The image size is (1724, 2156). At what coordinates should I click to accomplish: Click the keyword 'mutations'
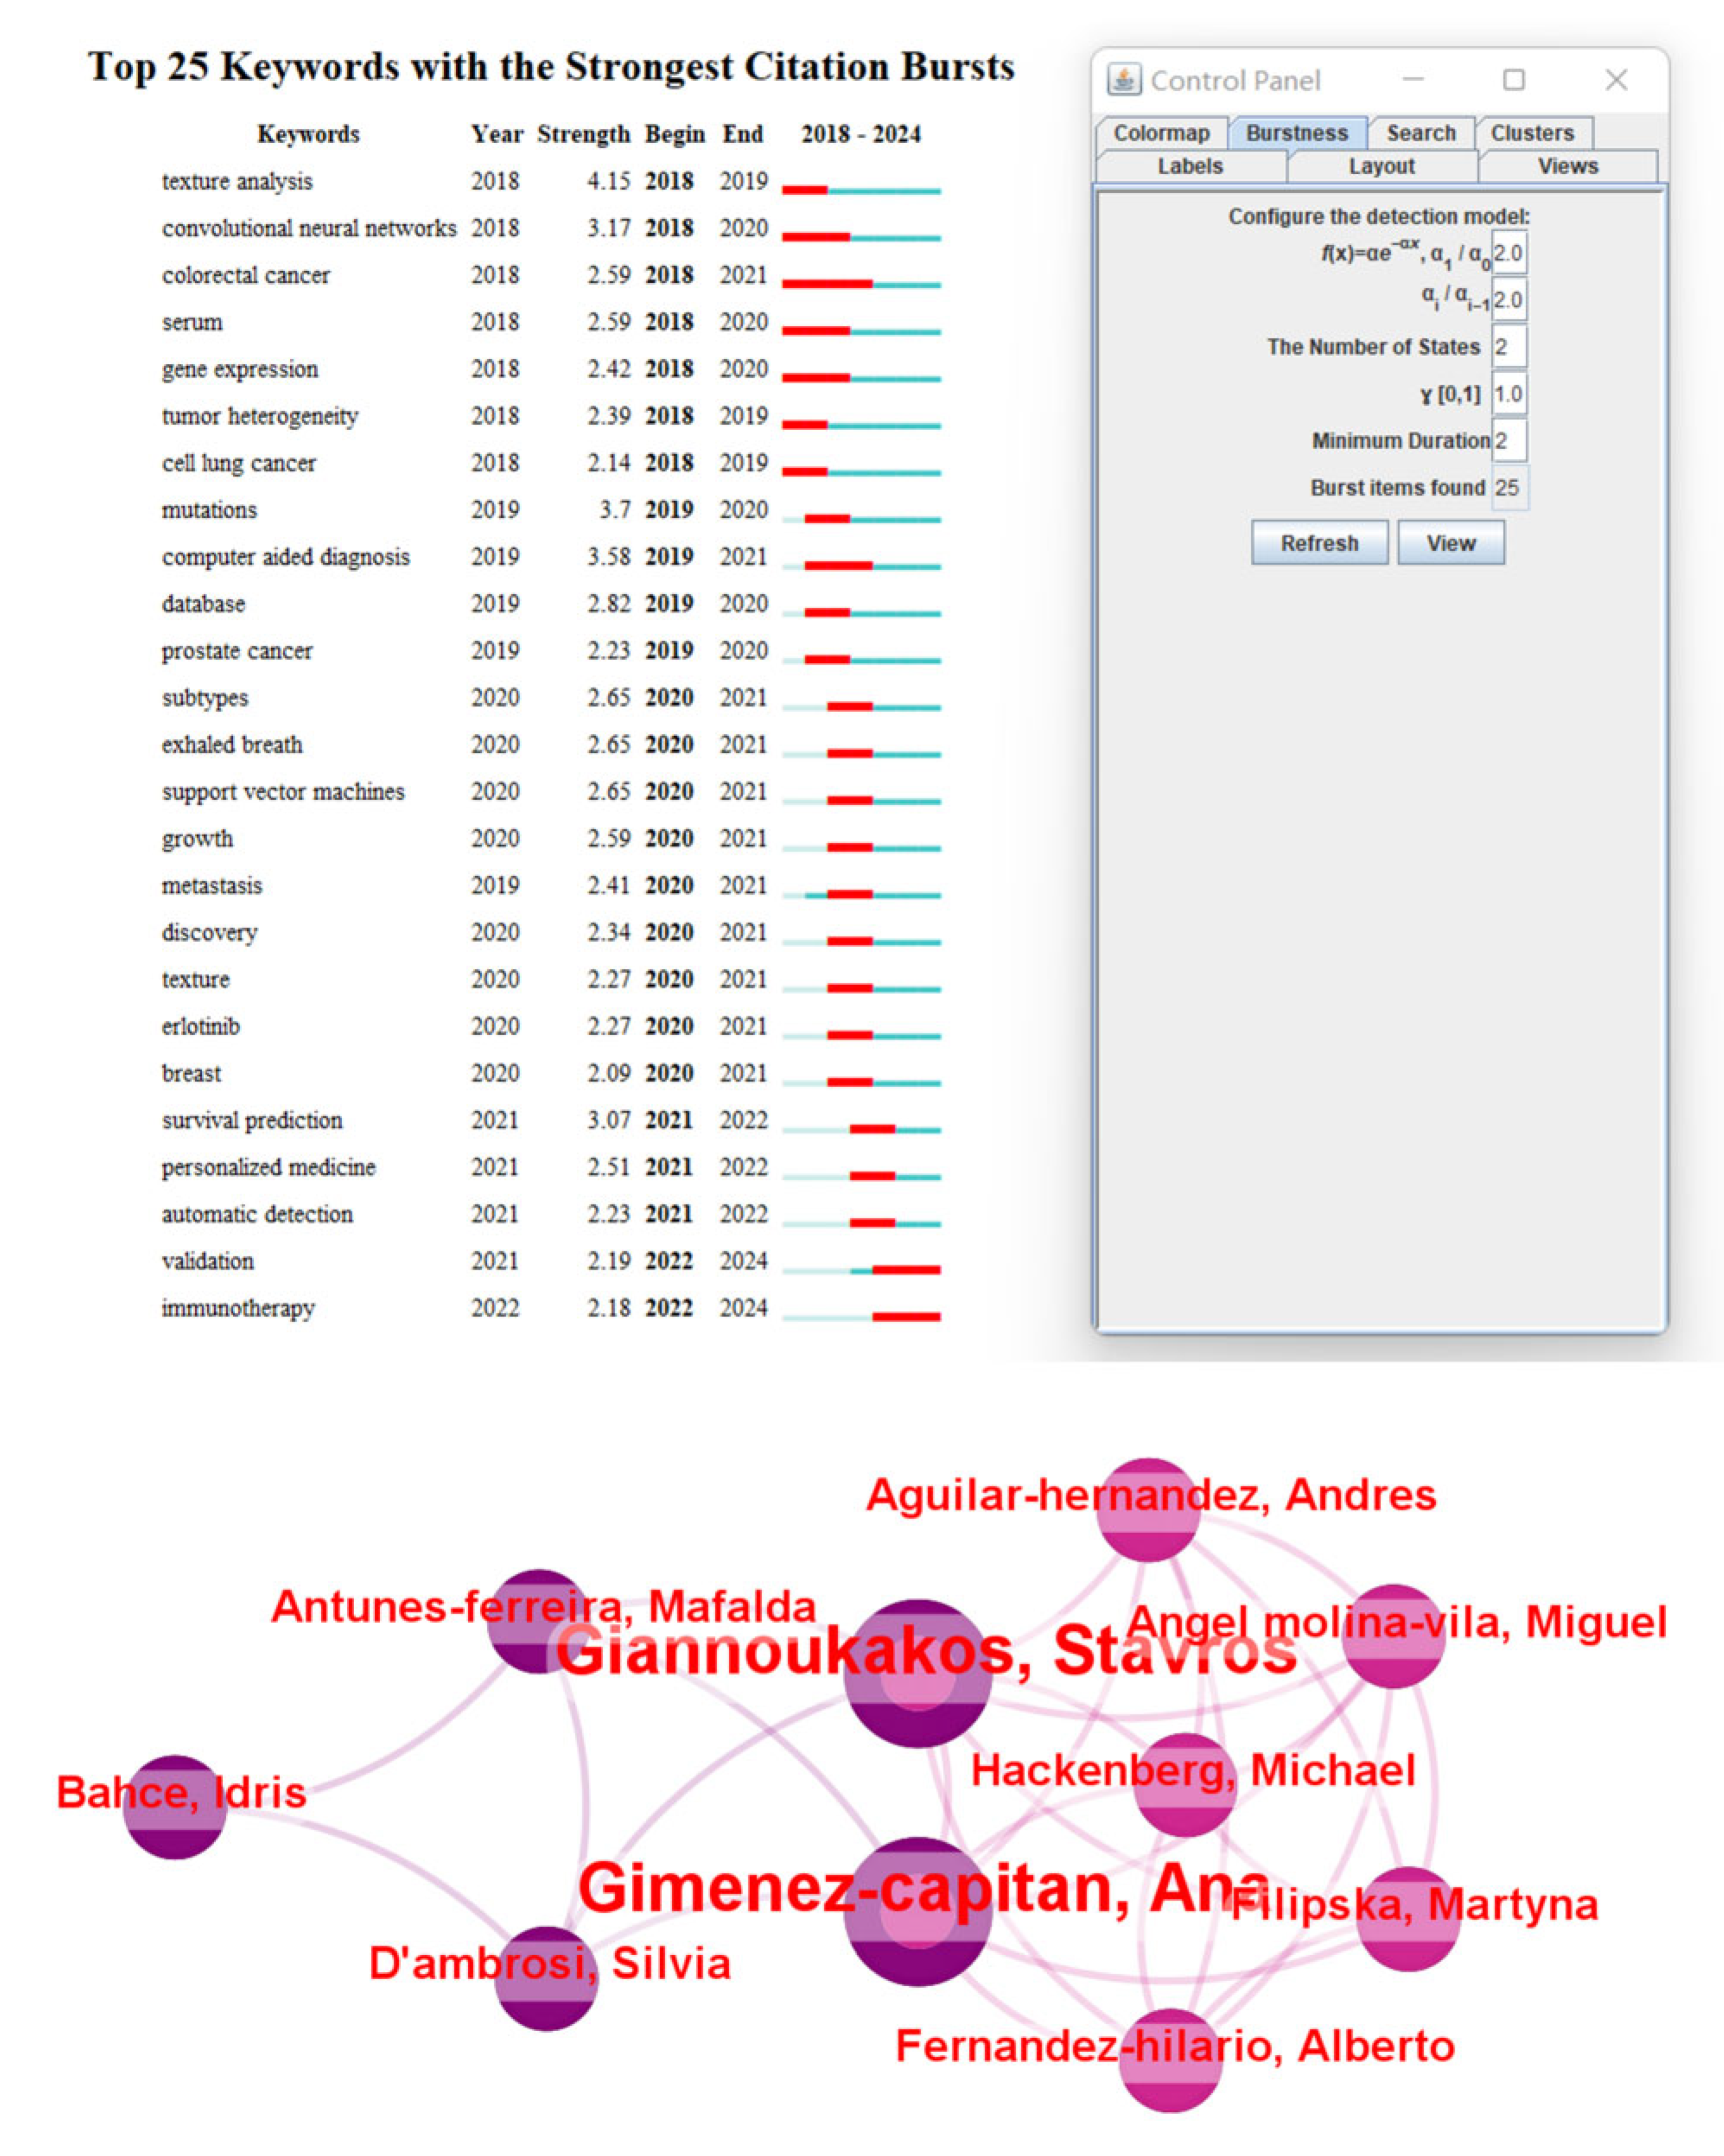point(209,510)
